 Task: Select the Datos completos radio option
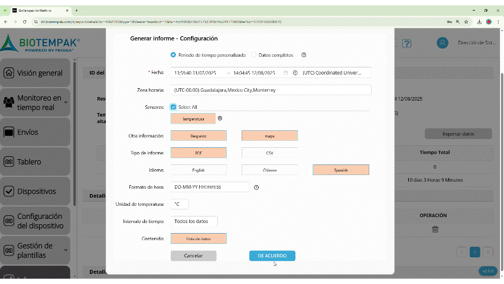[x=254, y=55]
